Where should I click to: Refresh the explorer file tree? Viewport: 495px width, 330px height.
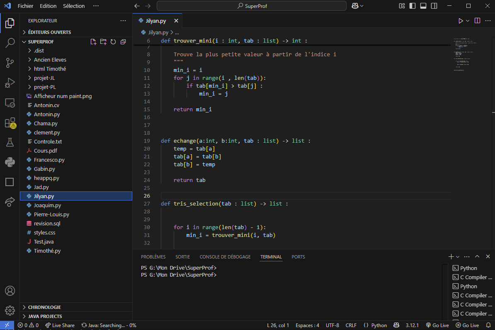[113, 42]
